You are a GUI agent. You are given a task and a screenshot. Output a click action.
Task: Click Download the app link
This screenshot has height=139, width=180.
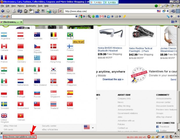[113, 79]
